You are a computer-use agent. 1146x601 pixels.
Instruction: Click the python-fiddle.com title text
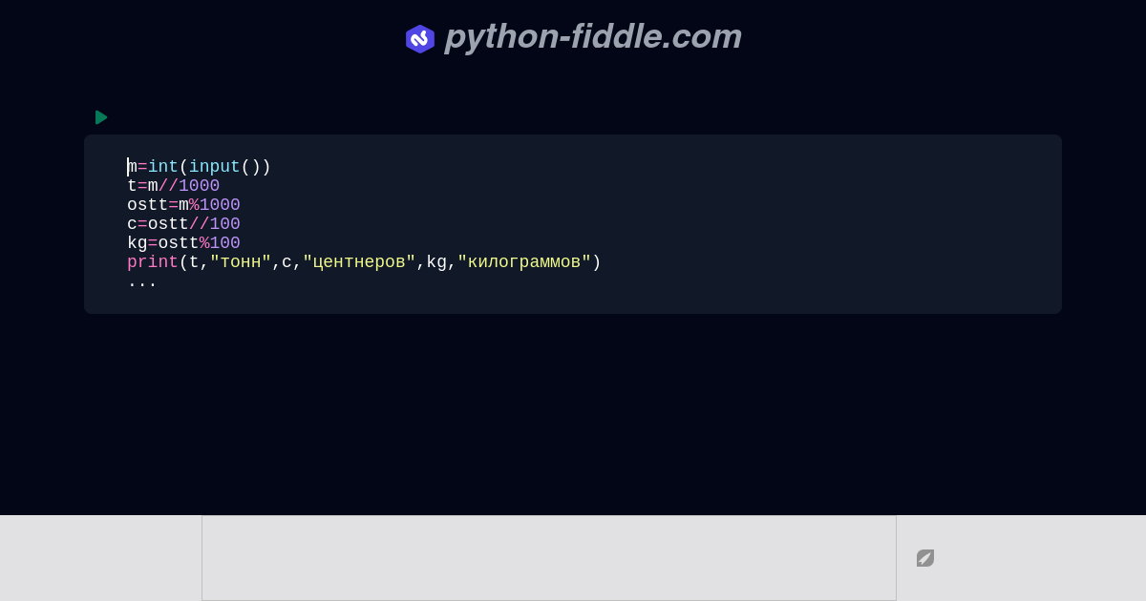point(593,37)
